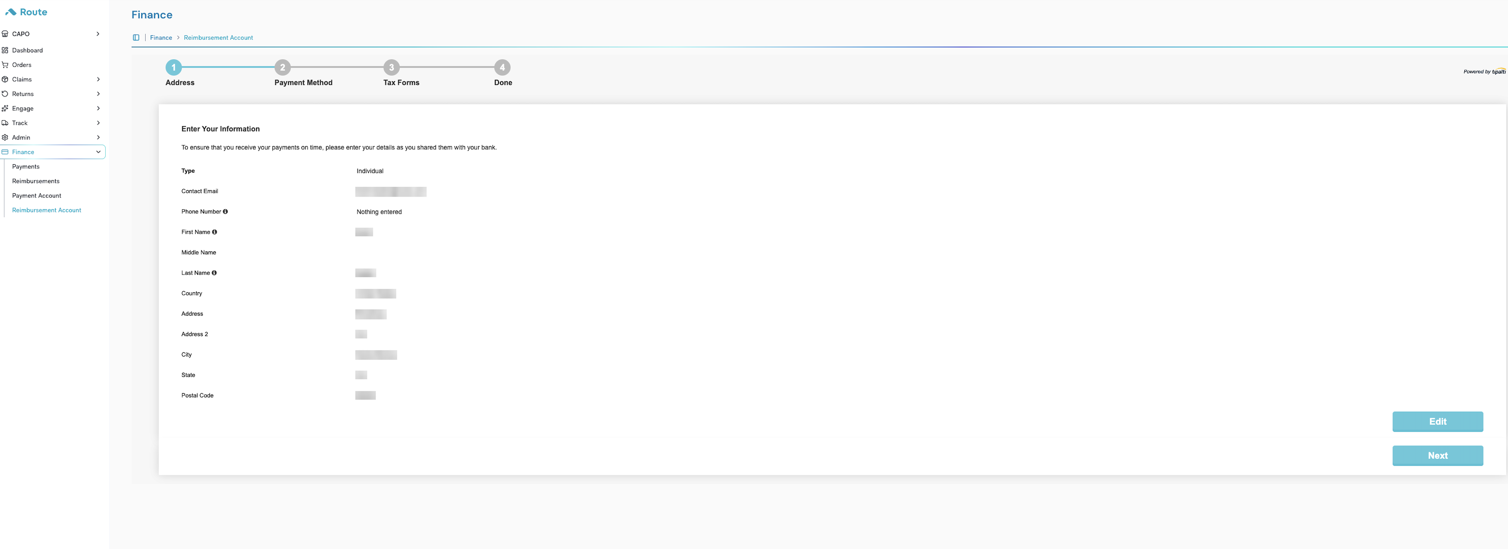Image resolution: width=1508 pixels, height=549 pixels.
Task: Collapse the Finance menu chevron
Action: pos(98,152)
